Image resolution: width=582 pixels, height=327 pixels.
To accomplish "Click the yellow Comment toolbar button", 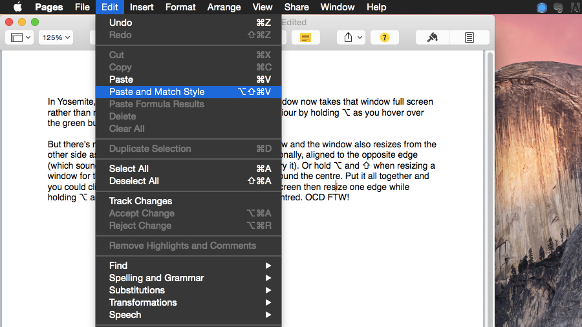I will [x=305, y=37].
